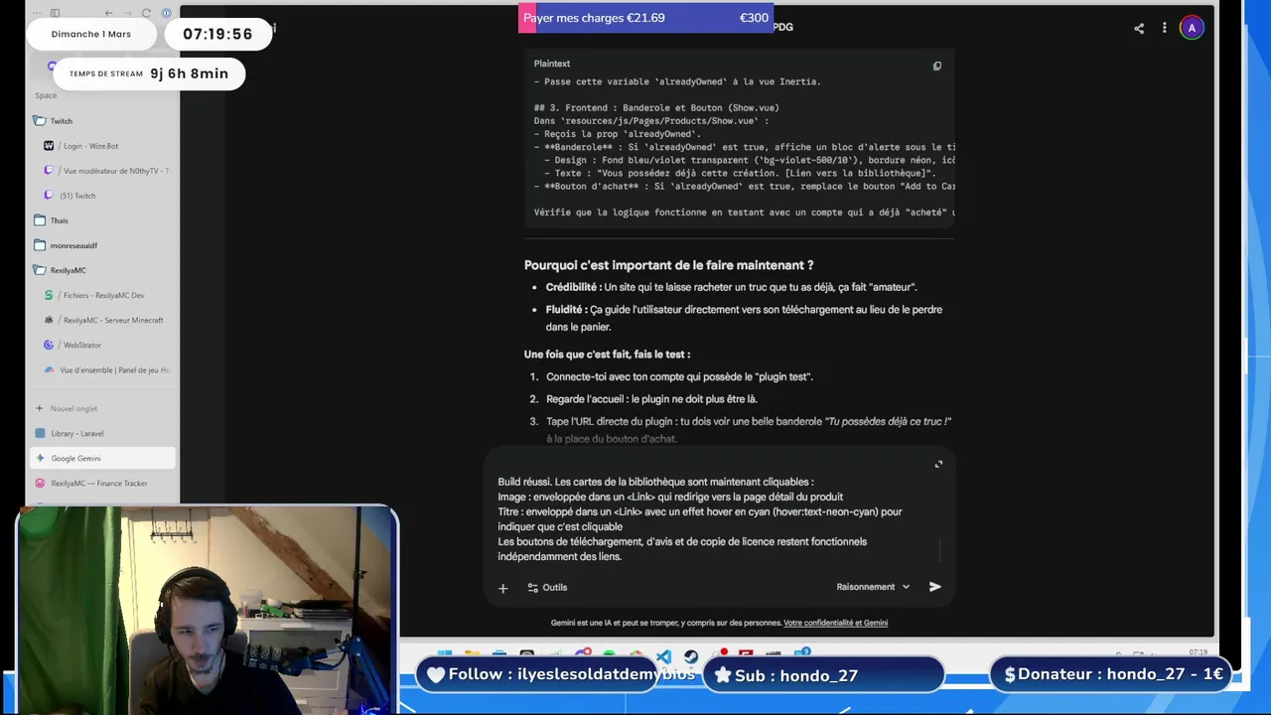This screenshot has width=1271, height=715.
Task: Click the Fichiers RexilyaMC Dev favicon
Action: click(49, 295)
